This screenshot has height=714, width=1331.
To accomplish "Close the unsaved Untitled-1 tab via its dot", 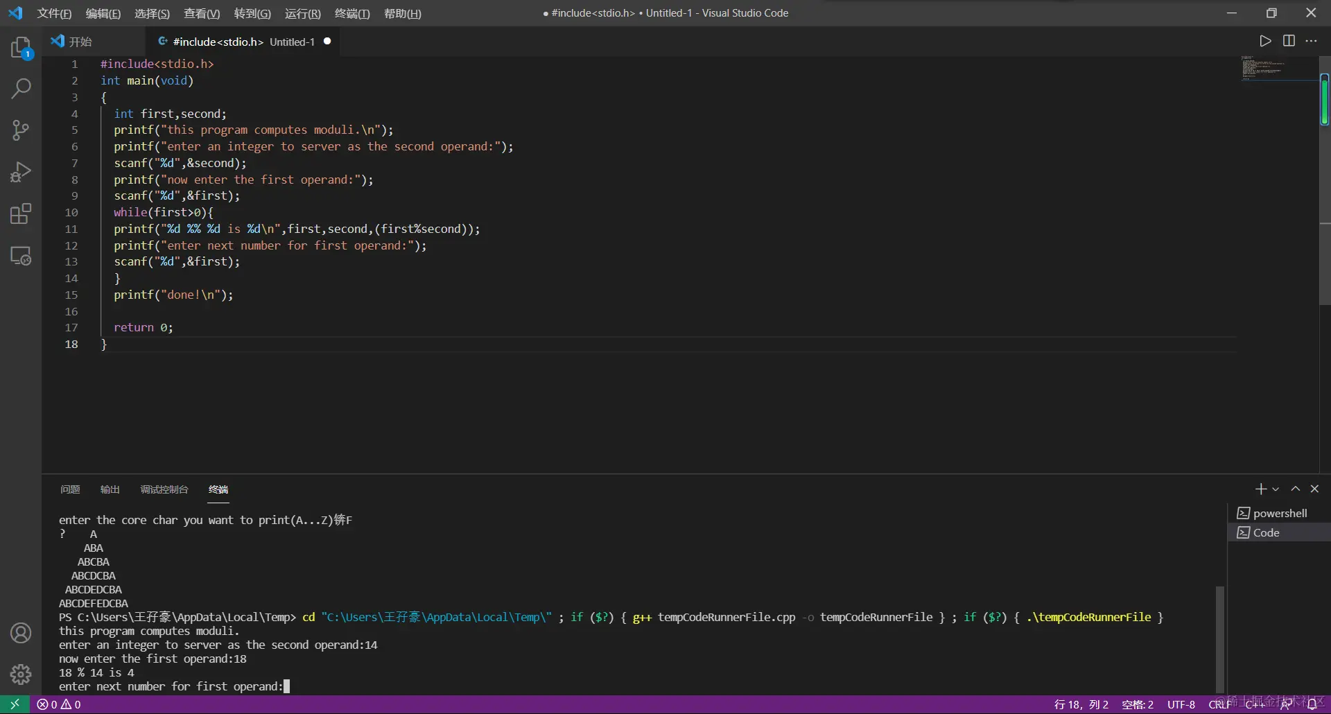I will click(x=327, y=41).
